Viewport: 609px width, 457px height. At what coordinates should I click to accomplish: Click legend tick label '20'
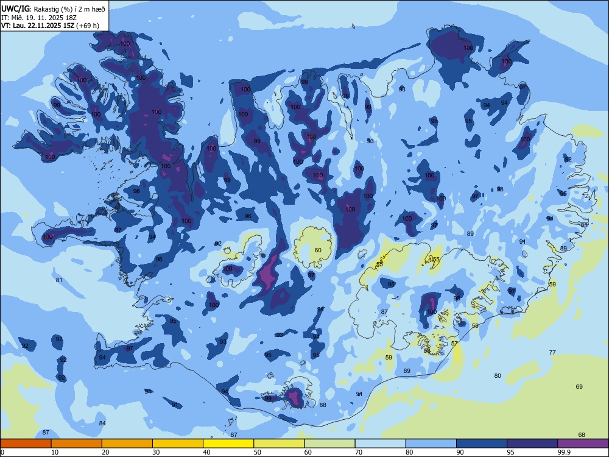pos(105,452)
